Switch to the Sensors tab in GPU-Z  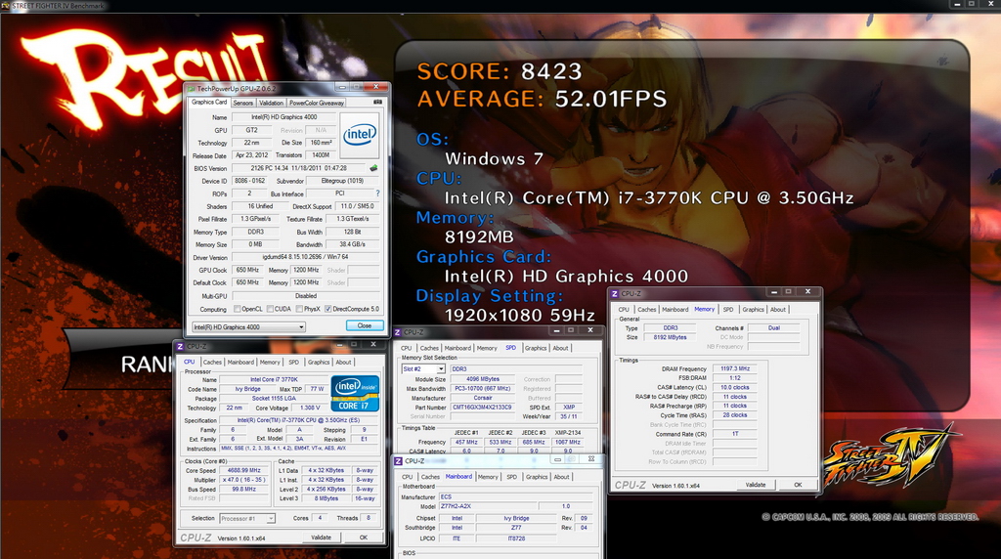tap(242, 103)
